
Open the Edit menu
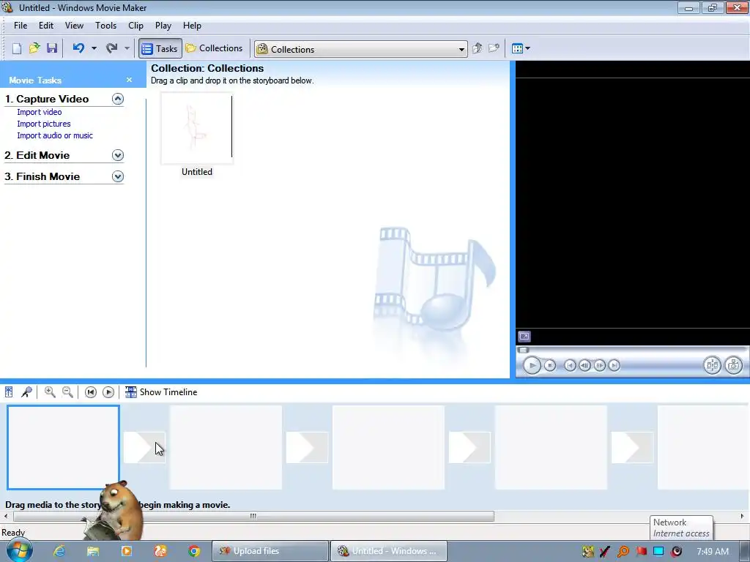(x=46, y=26)
